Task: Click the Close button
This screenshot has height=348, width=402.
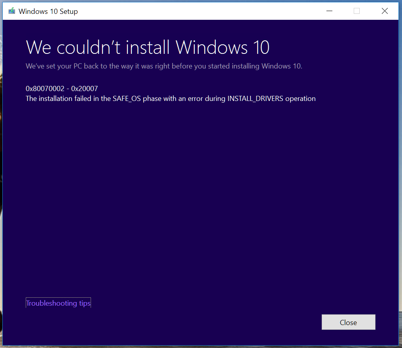Action: point(348,322)
